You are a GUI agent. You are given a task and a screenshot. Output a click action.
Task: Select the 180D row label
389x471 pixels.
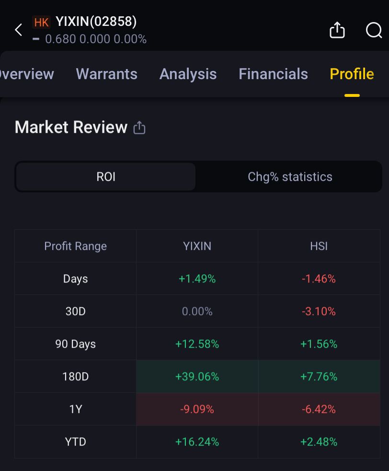coord(76,377)
